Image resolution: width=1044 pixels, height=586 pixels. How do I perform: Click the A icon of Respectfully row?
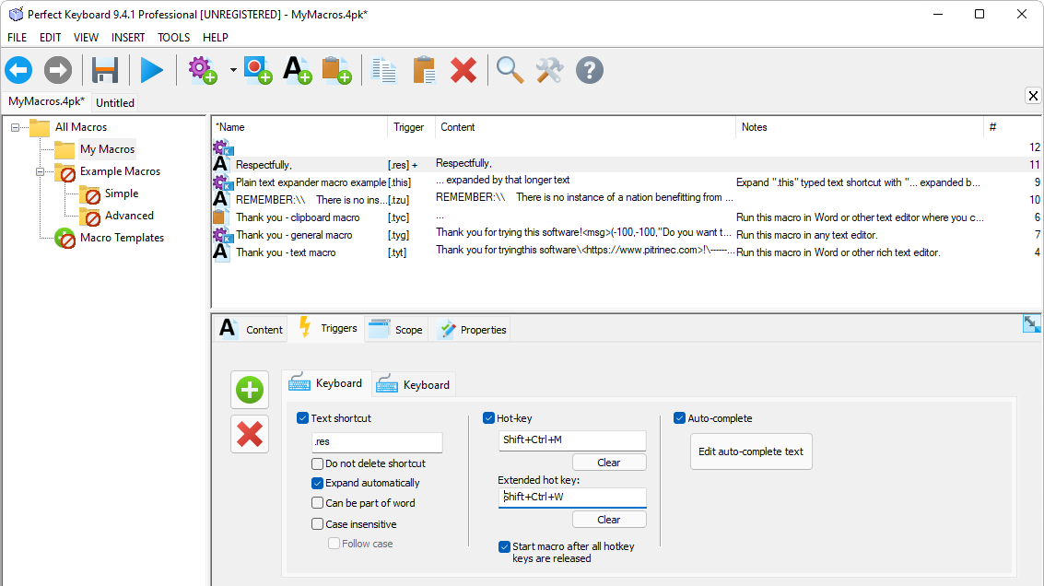click(221, 164)
